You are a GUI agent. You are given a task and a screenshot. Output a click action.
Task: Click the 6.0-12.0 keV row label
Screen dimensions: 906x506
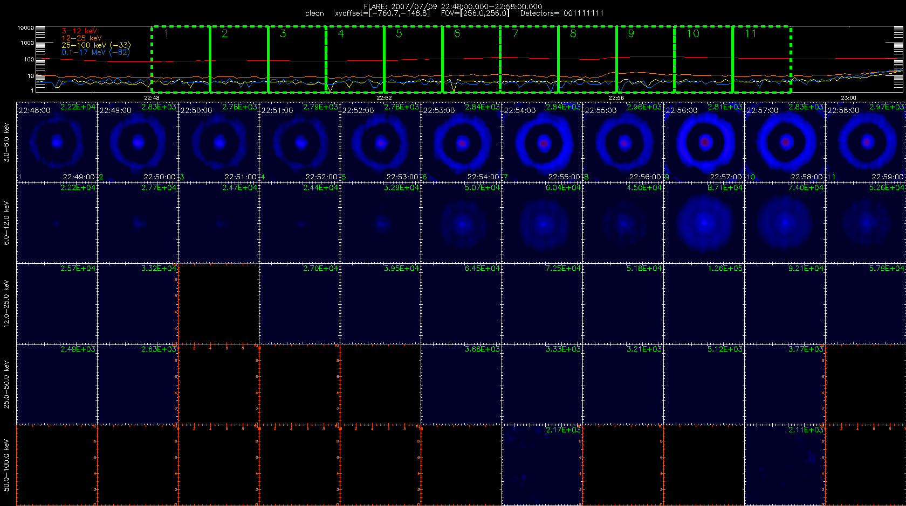(6, 223)
